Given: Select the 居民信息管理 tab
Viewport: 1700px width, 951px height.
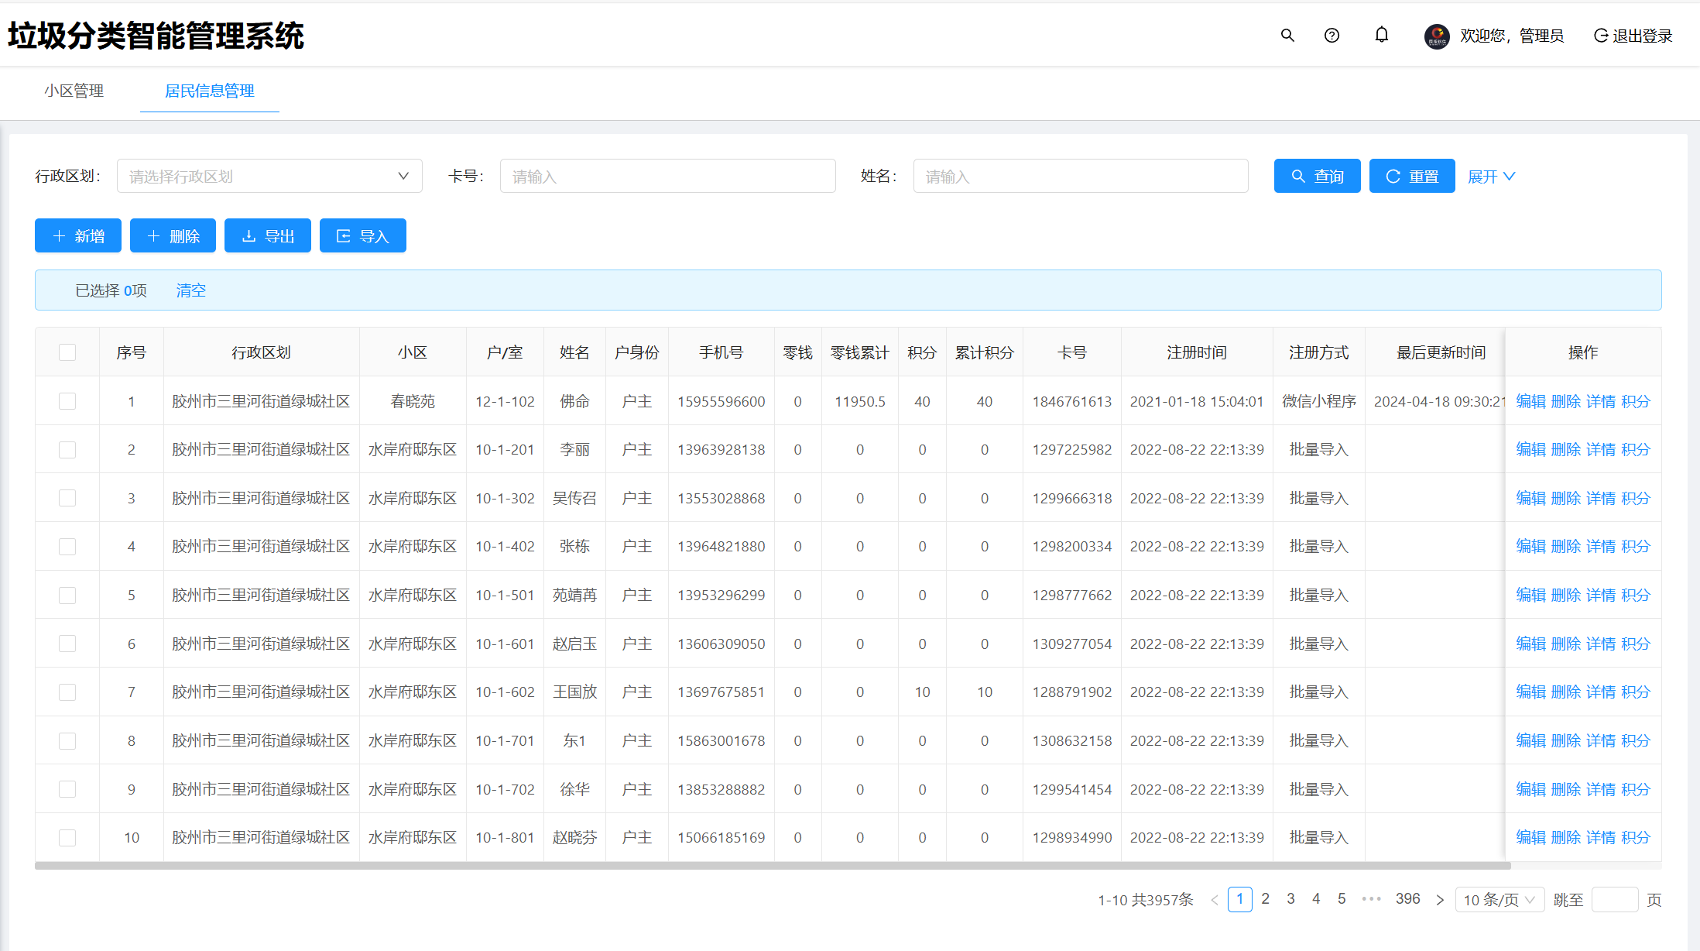Looking at the screenshot, I should (209, 91).
